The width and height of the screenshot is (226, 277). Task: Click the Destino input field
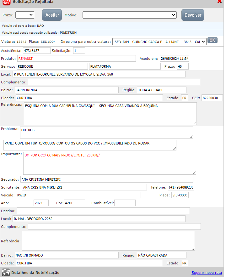pyautogui.click(x=103, y=211)
